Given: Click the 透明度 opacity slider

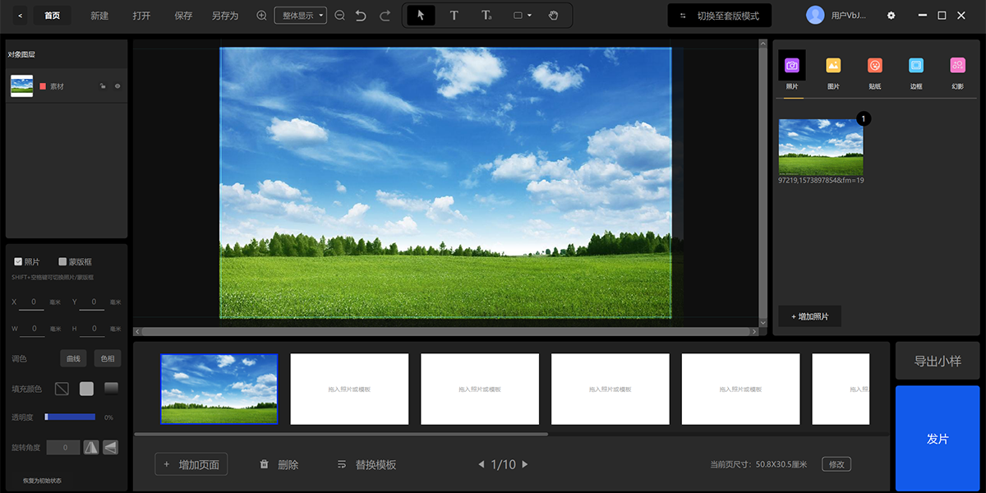Looking at the screenshot, I should (x=70, y=417).
